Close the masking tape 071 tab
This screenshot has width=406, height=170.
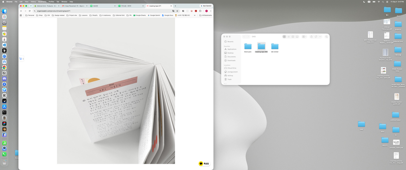171,6
